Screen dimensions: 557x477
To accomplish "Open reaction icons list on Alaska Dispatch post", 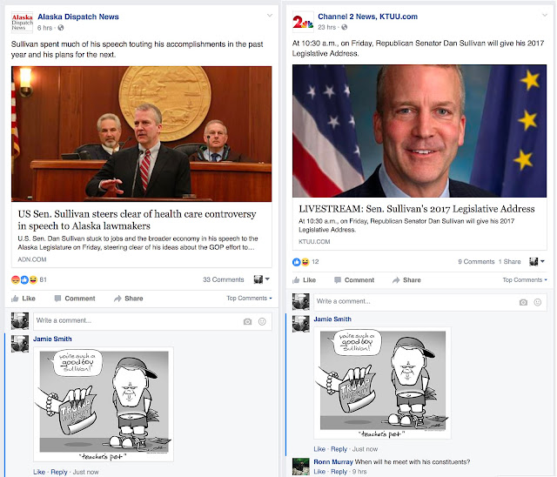I will [x=24, y=280].
